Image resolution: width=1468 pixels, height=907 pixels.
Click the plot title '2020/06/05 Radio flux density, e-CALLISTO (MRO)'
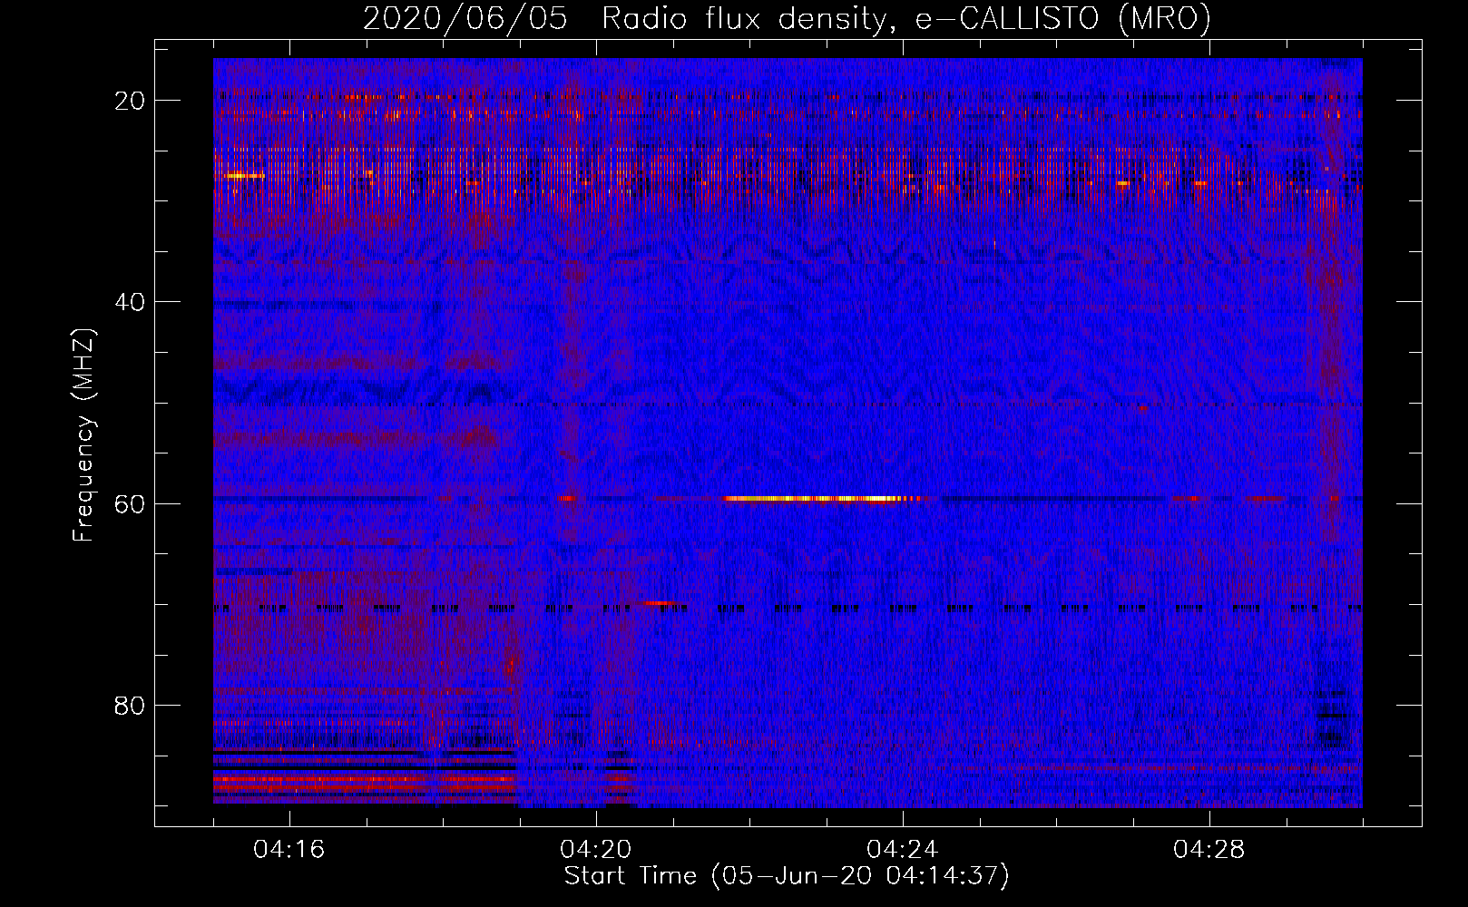787,18
